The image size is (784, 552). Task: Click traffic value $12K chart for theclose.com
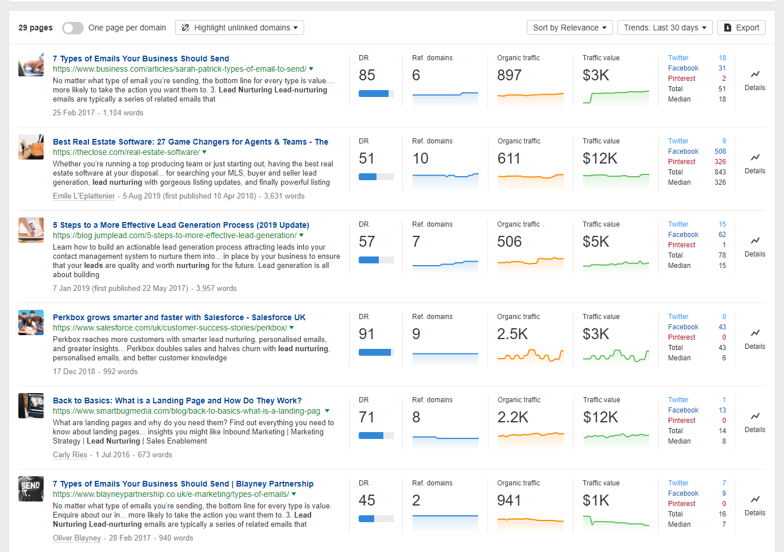coord(616,181)
